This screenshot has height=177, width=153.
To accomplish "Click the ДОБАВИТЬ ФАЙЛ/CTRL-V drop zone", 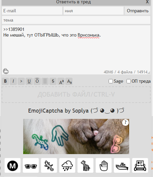I will pyautogui.click(x=76, y=95).
